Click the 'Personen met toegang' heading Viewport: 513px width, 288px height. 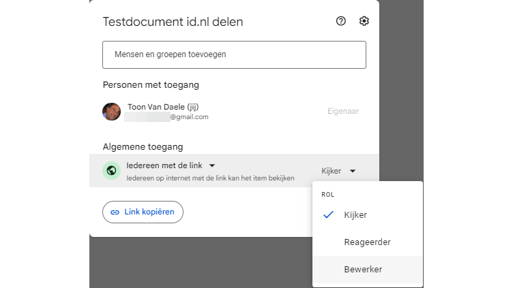tap(151, 85)
